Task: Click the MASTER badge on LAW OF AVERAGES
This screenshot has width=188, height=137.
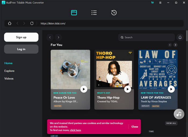Action: tap(156, 106)
